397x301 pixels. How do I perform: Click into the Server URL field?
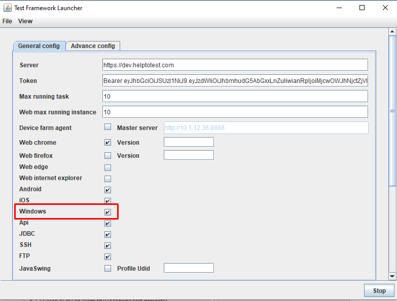235,65
